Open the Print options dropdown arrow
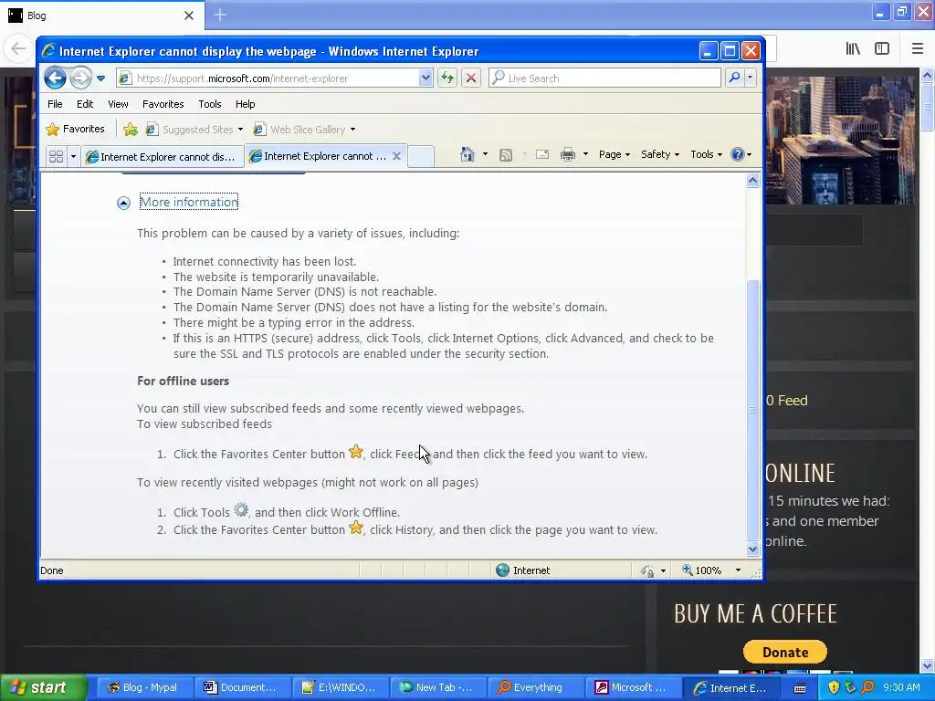 [x=585, y=154]
